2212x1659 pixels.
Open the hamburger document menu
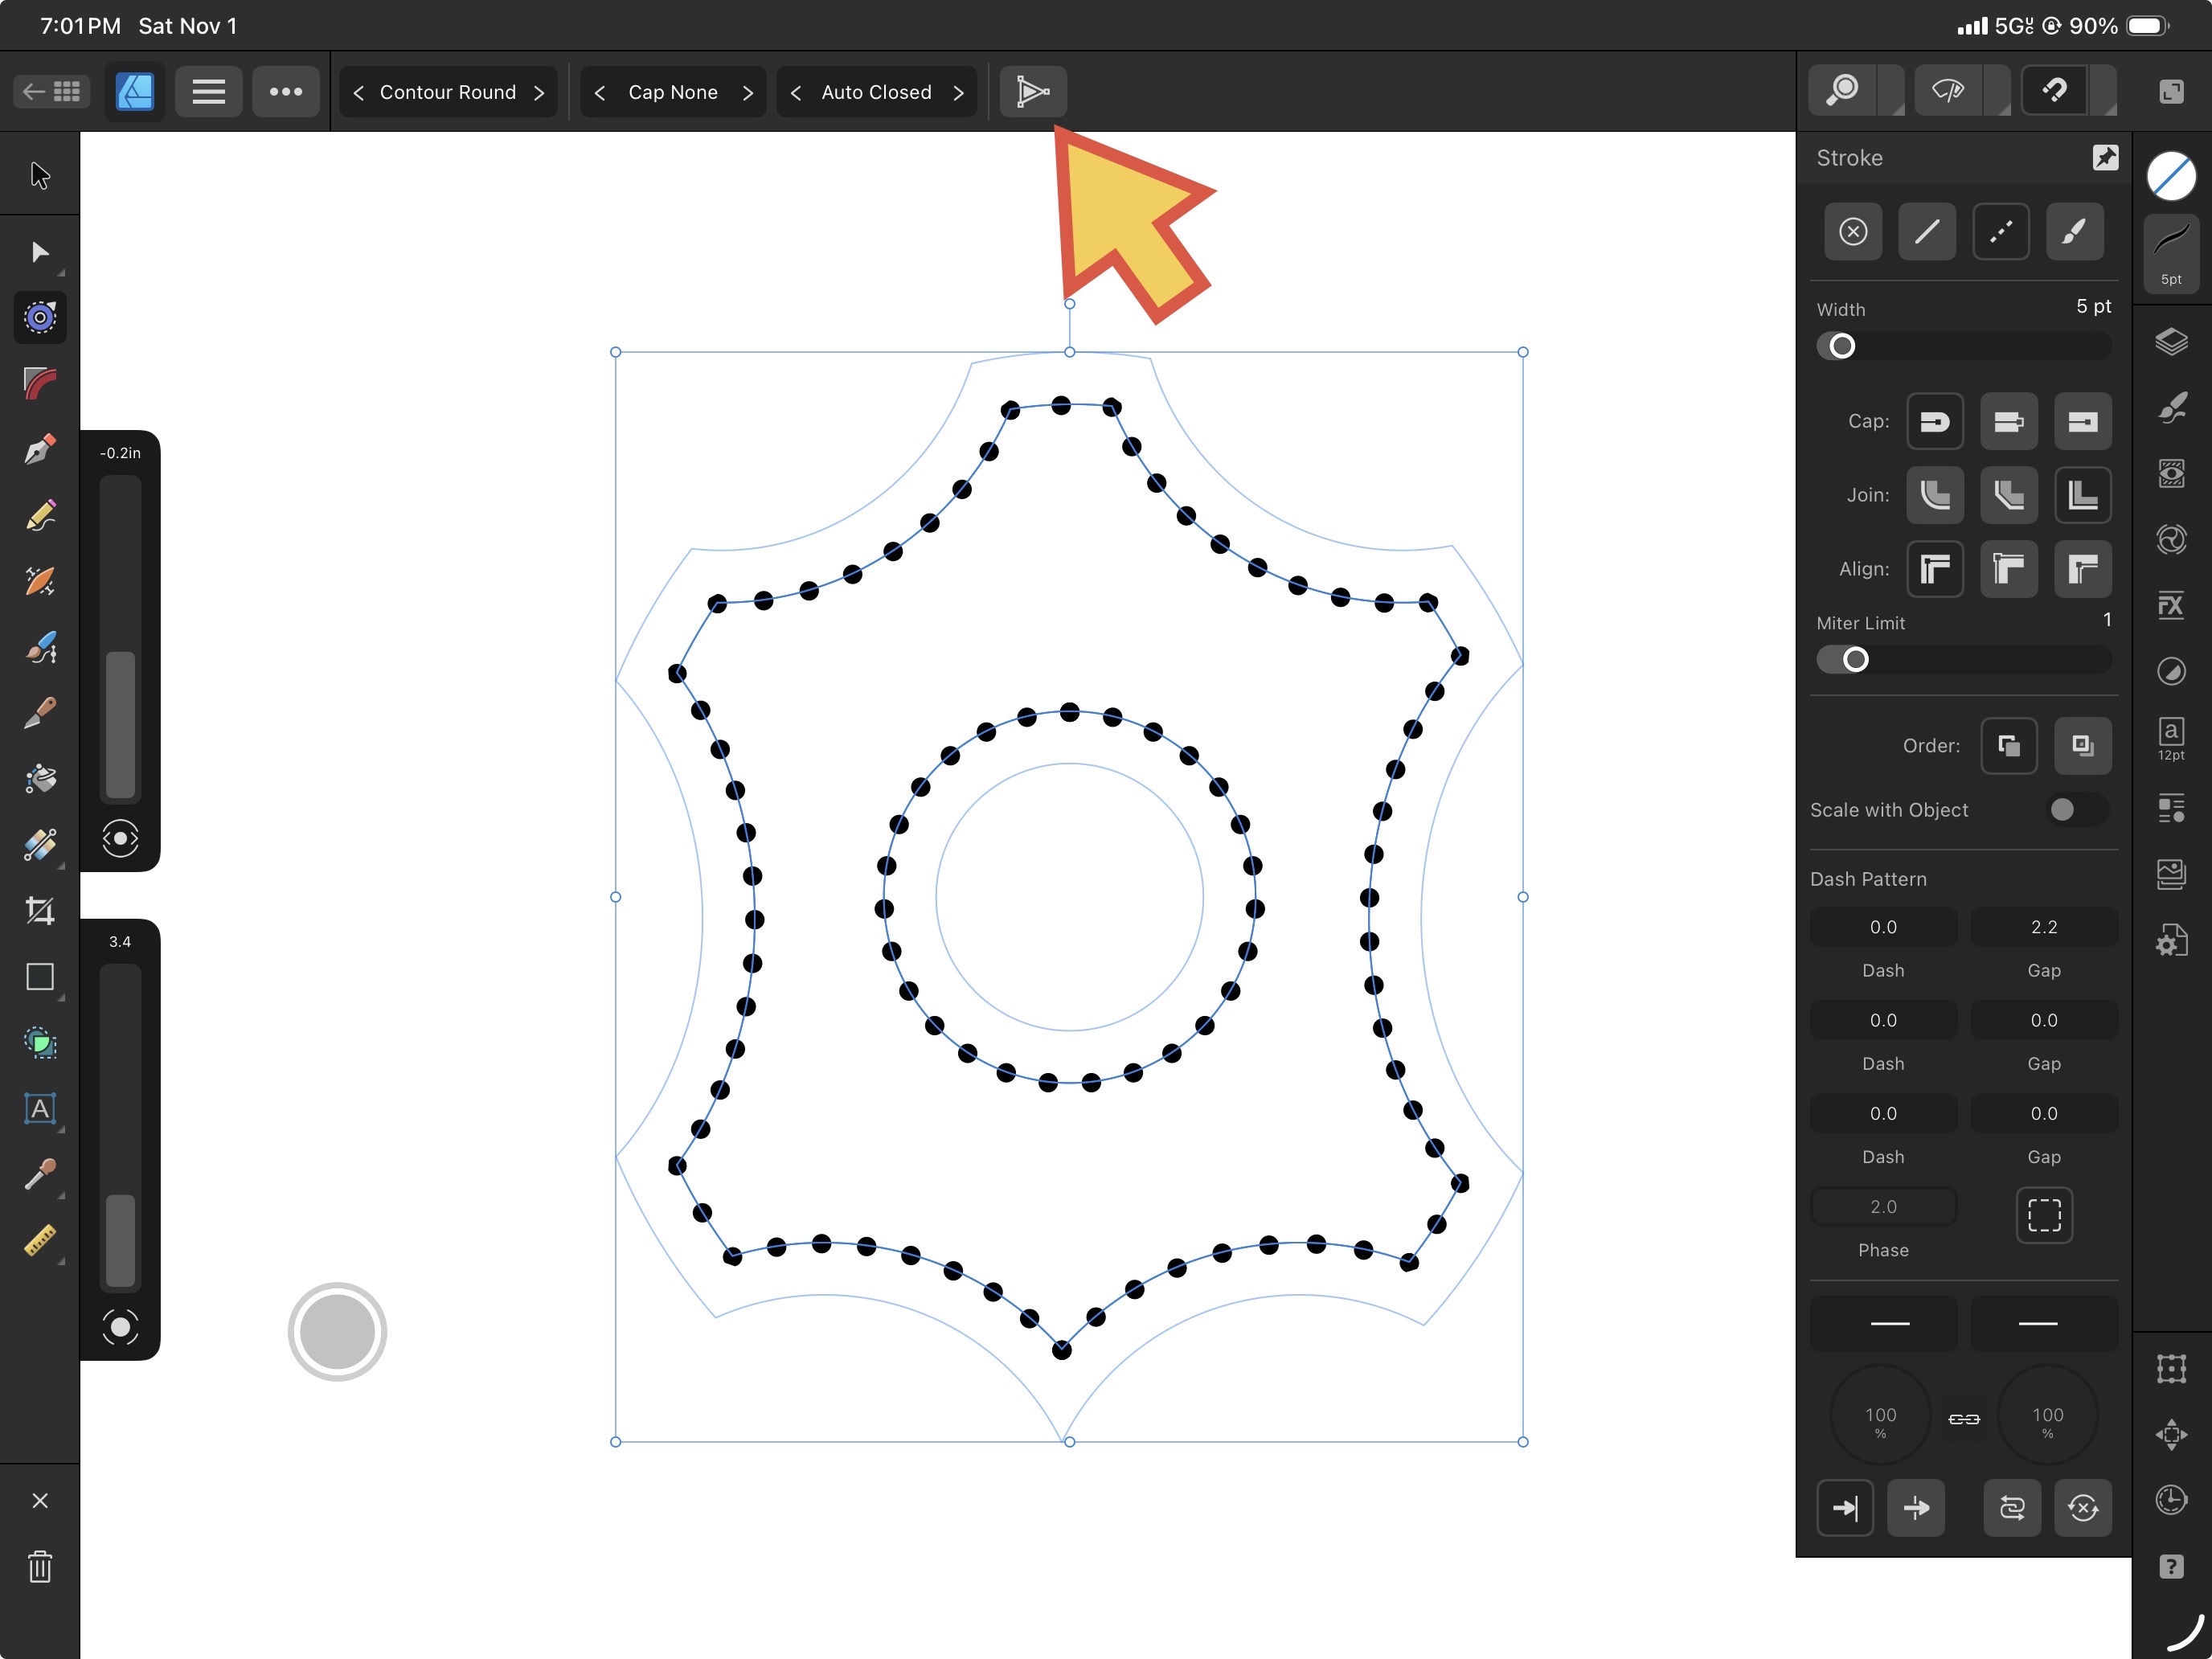208,92
